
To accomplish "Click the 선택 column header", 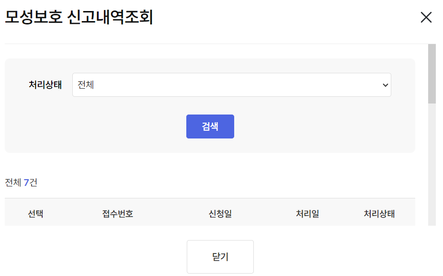I will click(36, 214).
